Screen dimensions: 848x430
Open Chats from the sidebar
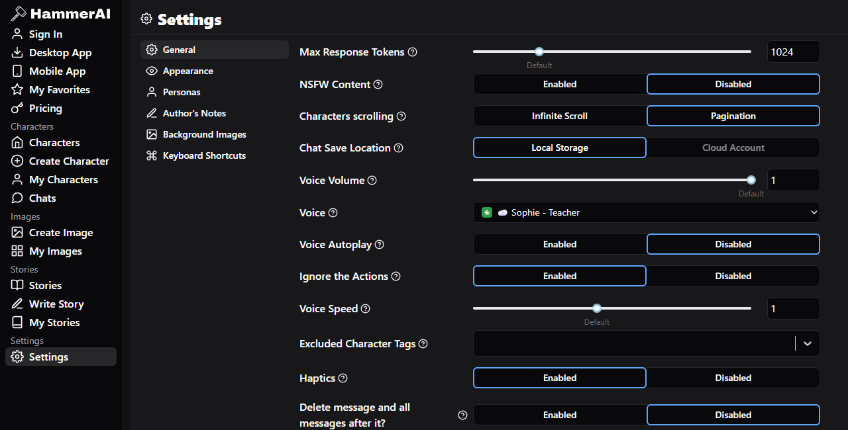pos(61,198)
